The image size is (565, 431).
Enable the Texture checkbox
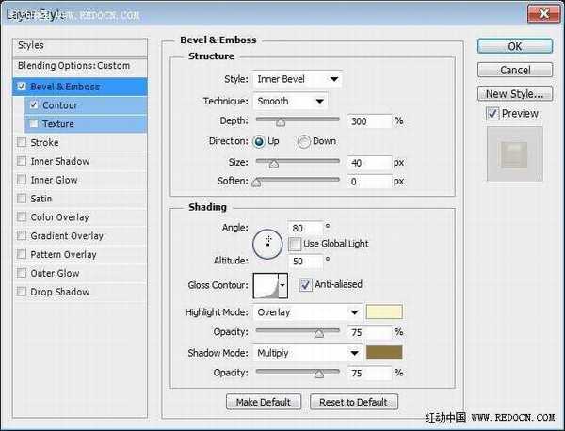pyautogui.click(x=34, y=124)
